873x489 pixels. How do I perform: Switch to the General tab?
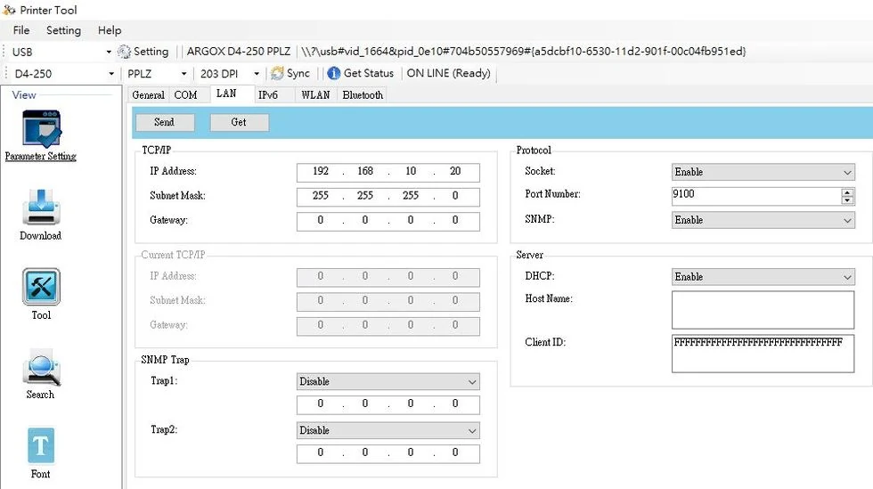pyautogui.click(x=148, y=94)
